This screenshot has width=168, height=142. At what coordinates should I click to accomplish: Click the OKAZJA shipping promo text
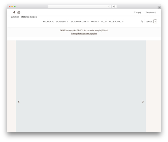click(84, 30)
